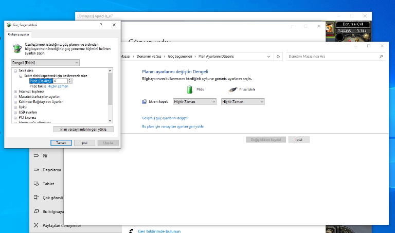Click Plan varsayılanlarını geri yükle button
The image size is (395, 233).
[x=83, y=129]
